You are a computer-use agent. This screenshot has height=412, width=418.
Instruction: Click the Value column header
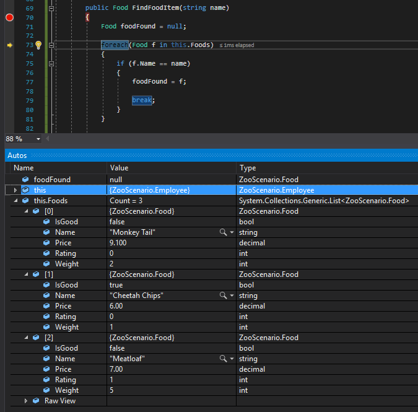120,168
